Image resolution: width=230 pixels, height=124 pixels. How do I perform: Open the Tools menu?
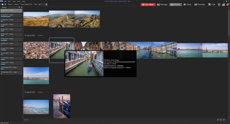(x=19, y=1)
